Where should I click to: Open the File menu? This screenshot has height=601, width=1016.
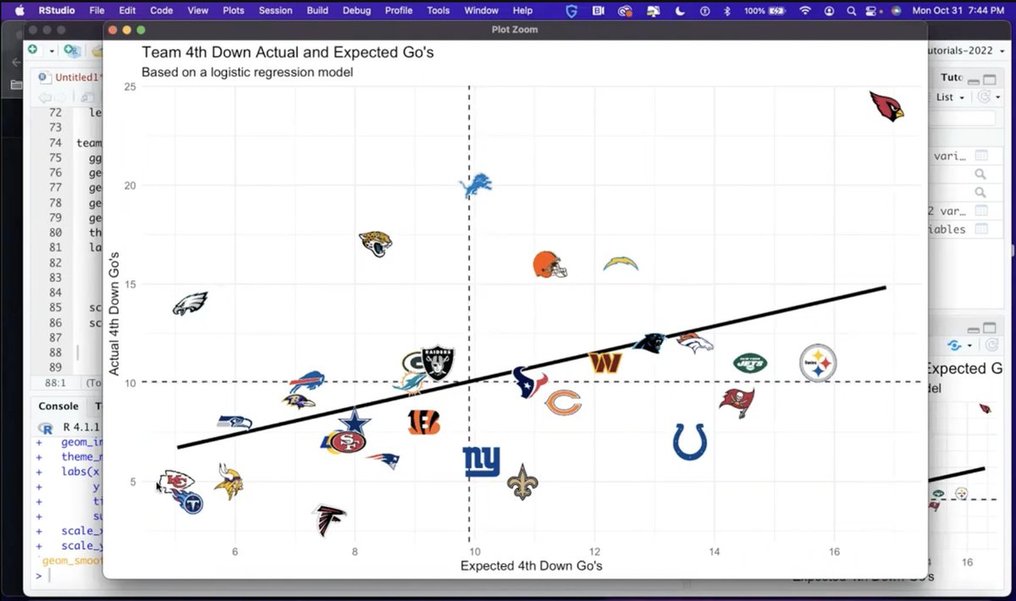(97, 10)
